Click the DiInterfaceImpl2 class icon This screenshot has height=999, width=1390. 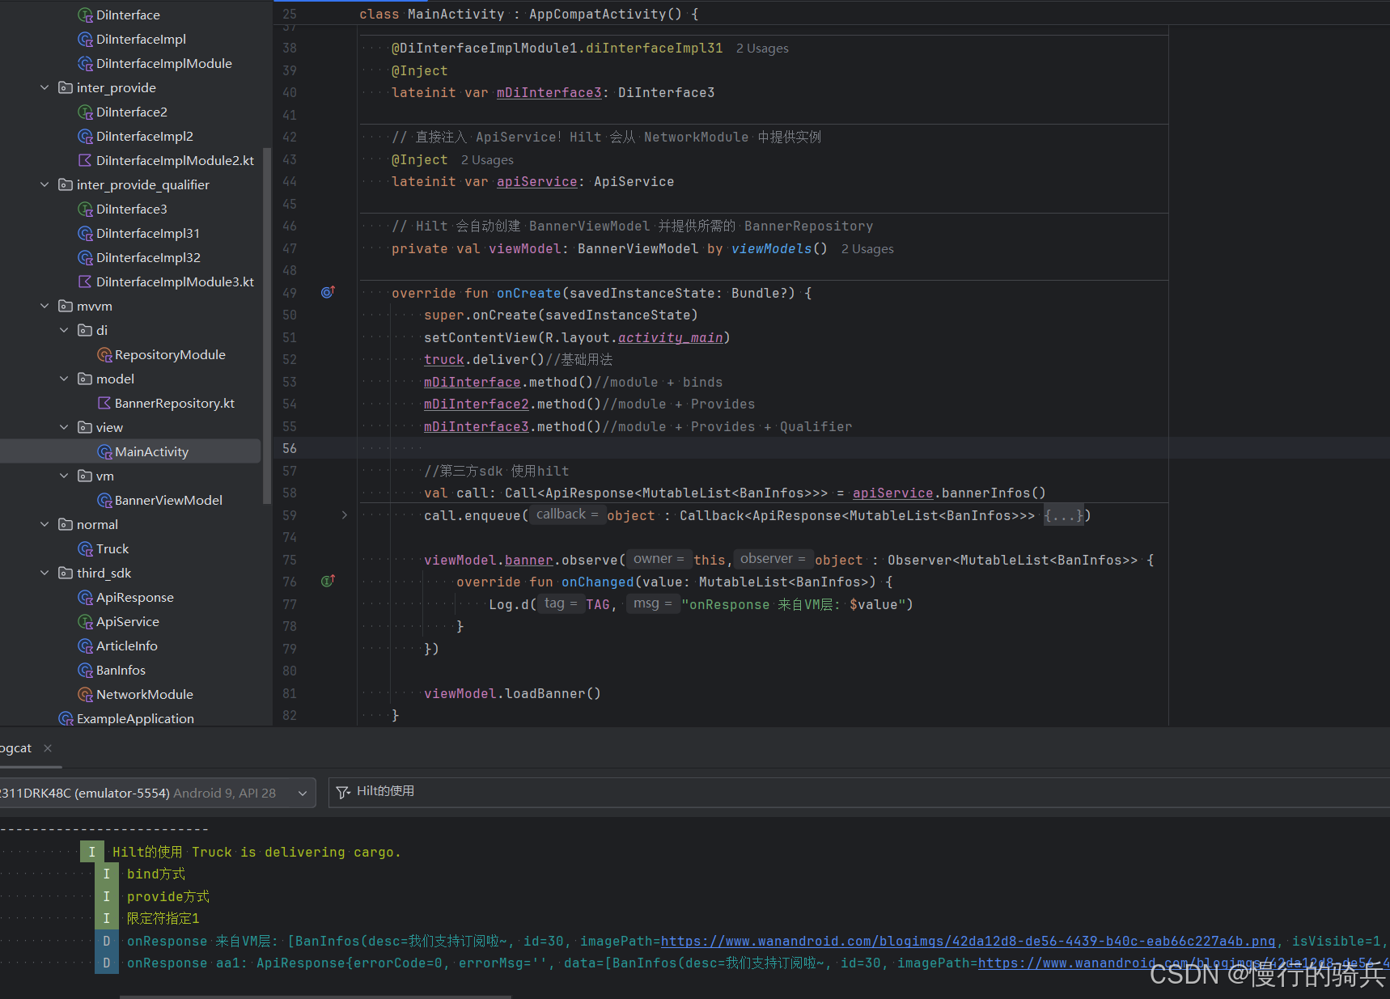(85, 136)
